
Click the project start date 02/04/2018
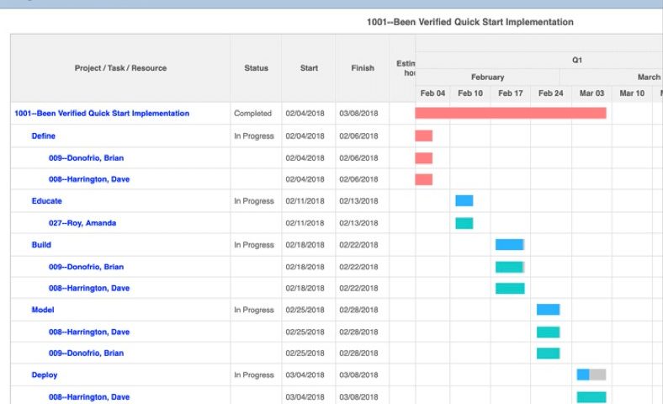pos(305,114)
